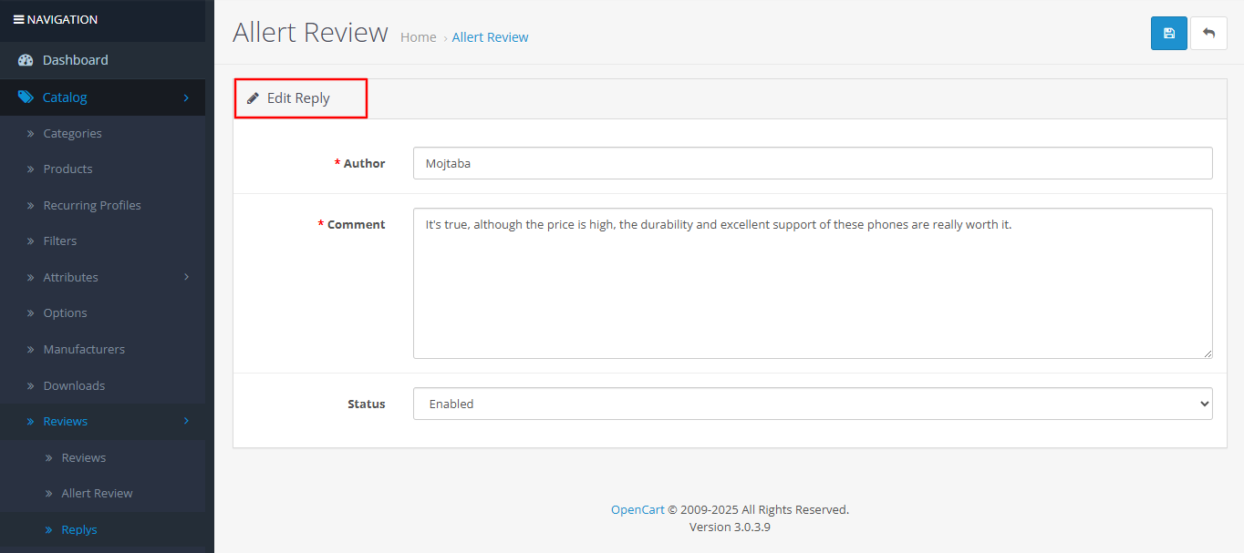Collapse the Catalog menu chevron
Viewport: 1244px width, 553px height.
[186, 97]
